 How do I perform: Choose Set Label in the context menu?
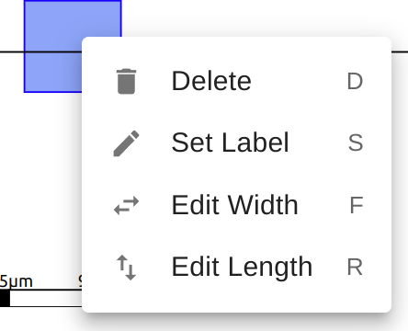[236, 143]
